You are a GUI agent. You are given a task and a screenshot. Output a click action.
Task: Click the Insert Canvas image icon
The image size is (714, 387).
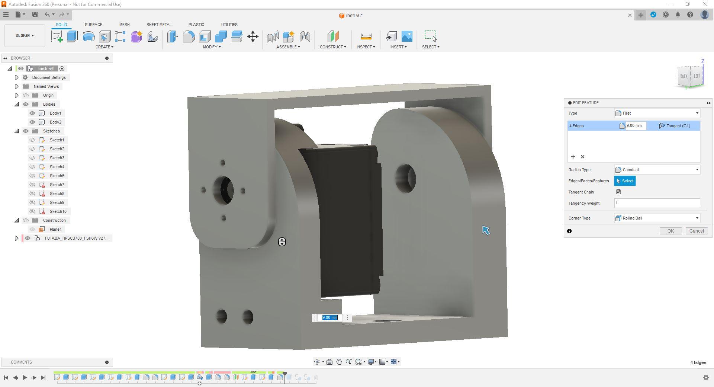click(407, 36)
